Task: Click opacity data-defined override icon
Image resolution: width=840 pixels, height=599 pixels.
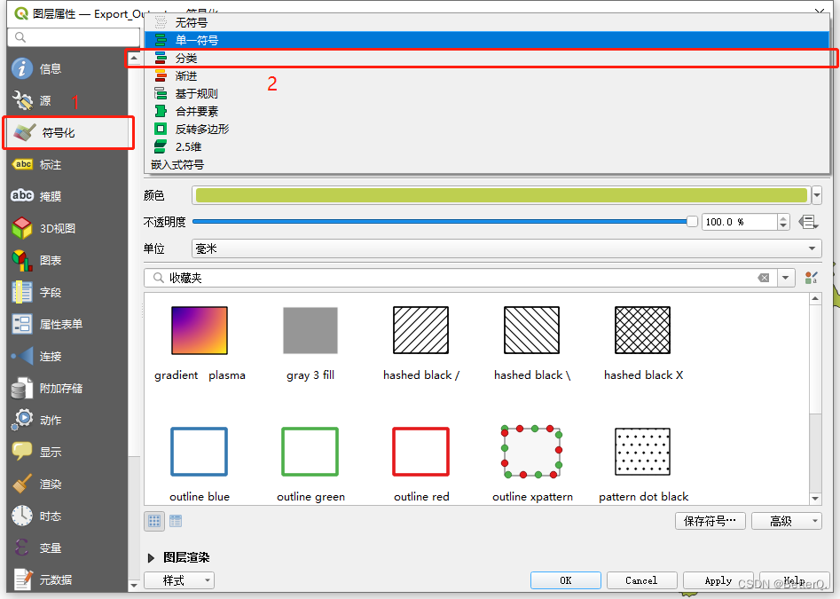Action: tap(808, 222)
